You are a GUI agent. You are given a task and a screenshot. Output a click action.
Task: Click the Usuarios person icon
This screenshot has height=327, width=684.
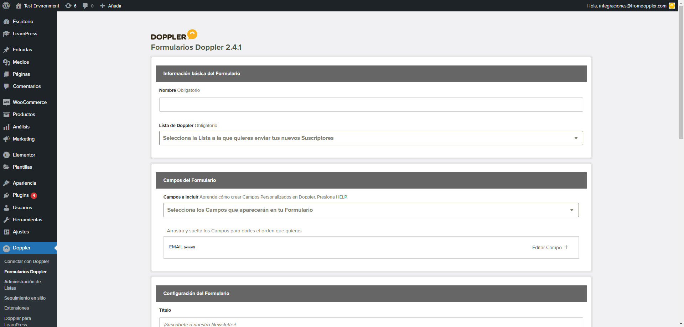click(x=6, y=208)
